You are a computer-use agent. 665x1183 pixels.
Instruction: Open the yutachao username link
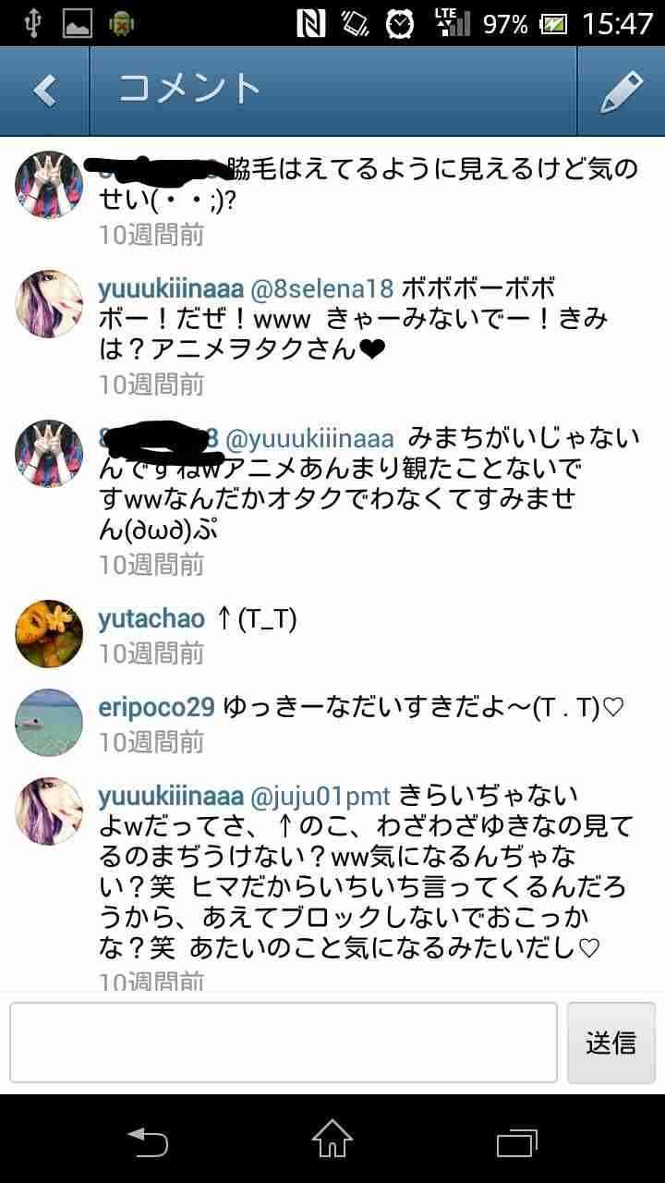(151, 619)
